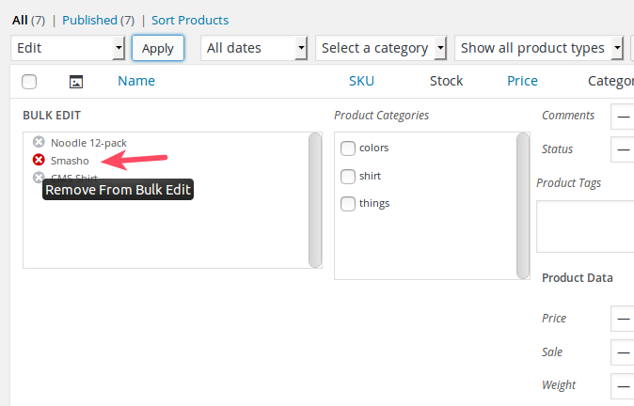The height and width of the screenshot is (406, 634).
Task: Open Select a category dropdown
Action: [381, 48]
